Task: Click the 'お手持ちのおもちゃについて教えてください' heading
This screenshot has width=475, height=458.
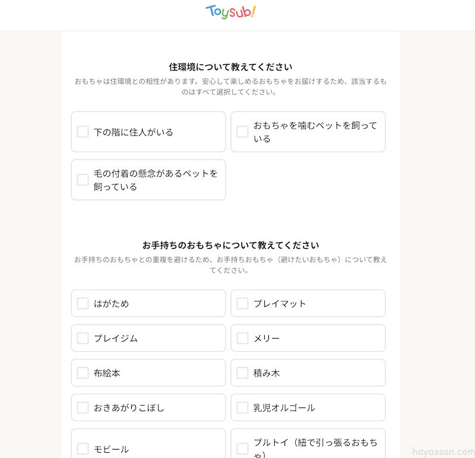Action: point(230,245)
